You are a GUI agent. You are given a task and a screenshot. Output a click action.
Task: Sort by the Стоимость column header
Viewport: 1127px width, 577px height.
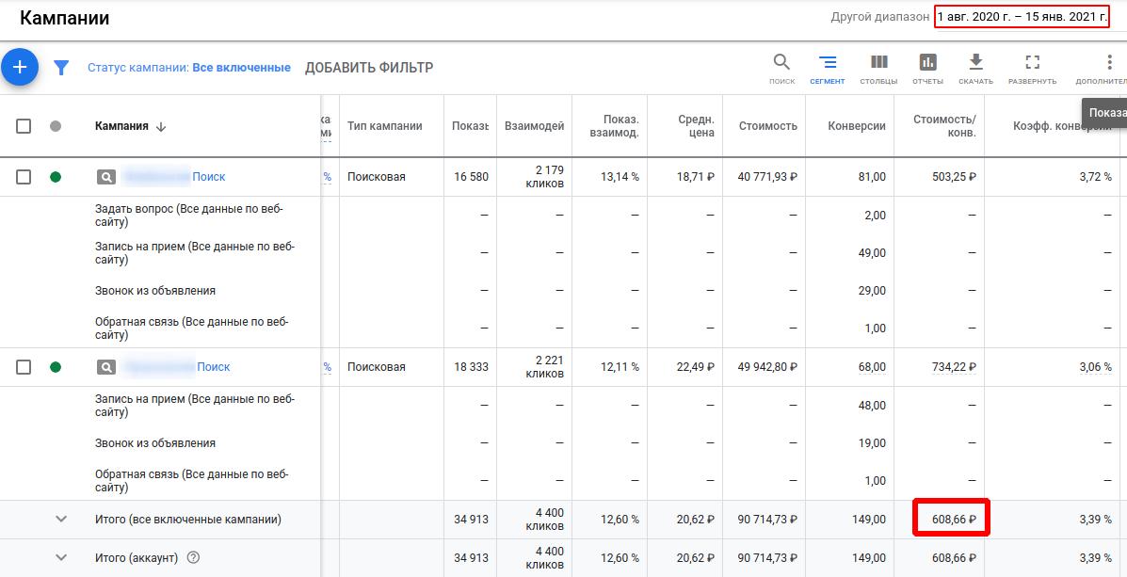coord(767,126)
